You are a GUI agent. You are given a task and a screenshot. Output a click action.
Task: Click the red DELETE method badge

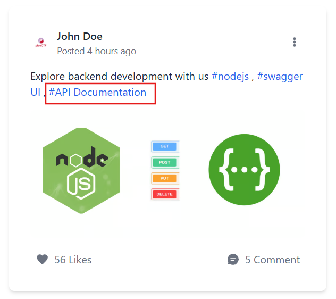(x=165, y=194)
